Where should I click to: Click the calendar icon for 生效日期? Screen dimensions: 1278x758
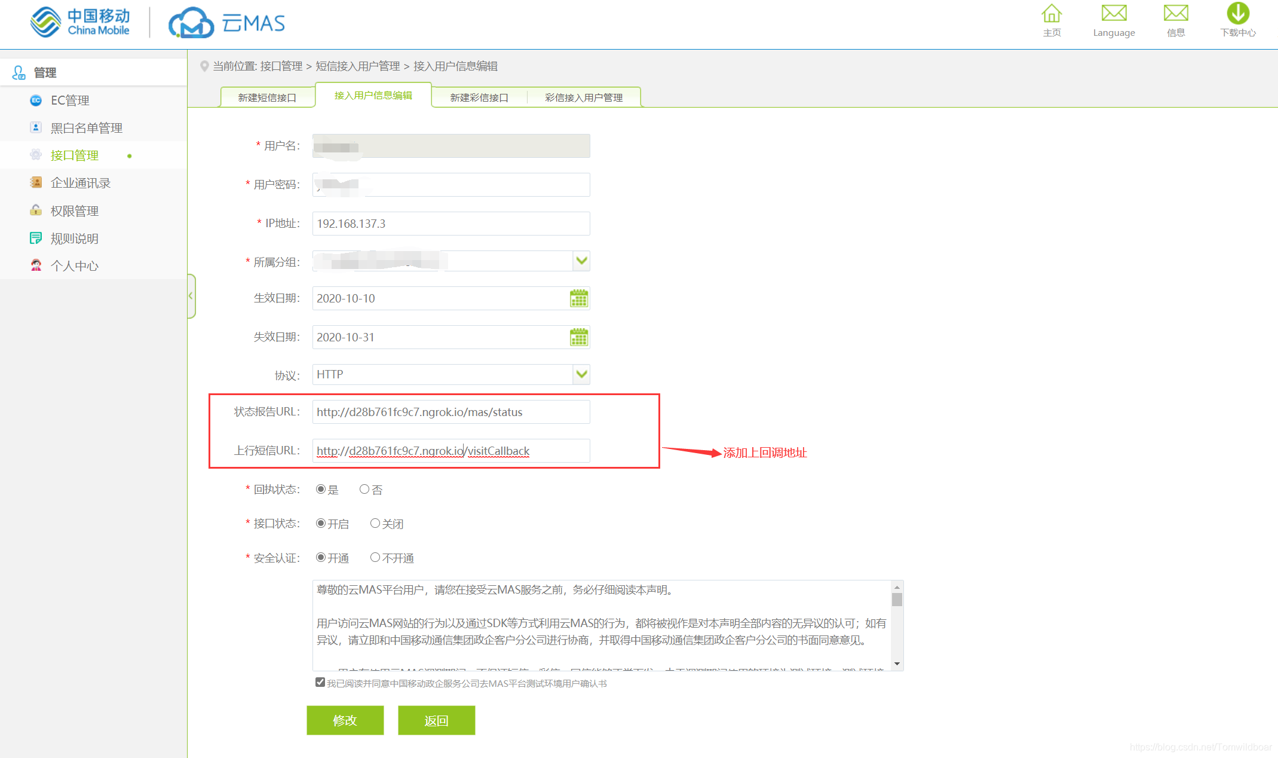tap(578, 298)
